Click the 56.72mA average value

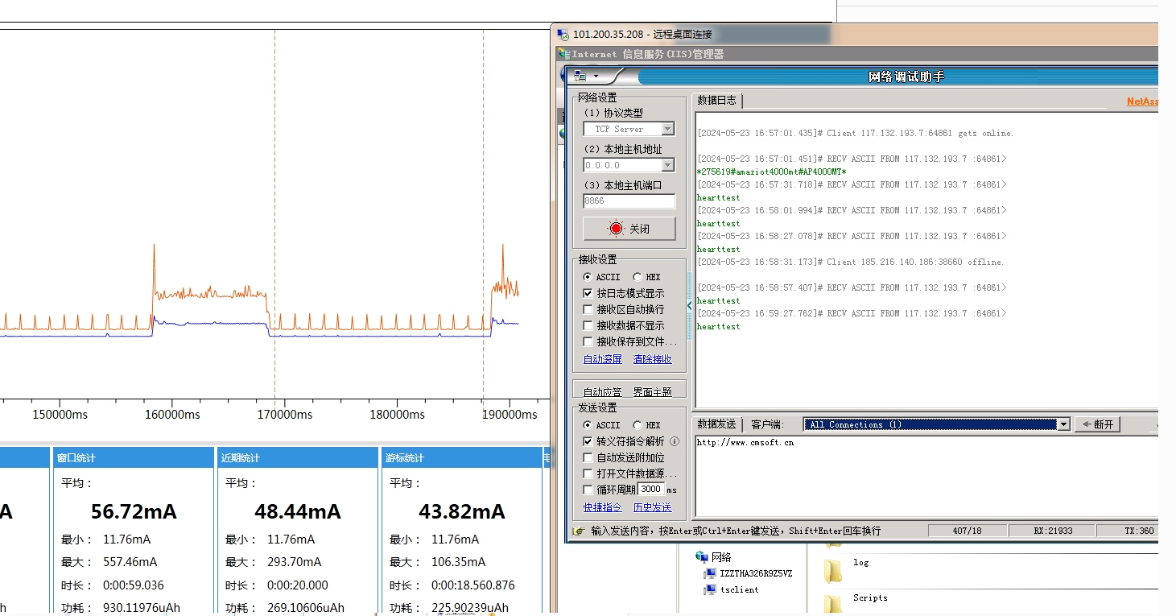[134, 512]
